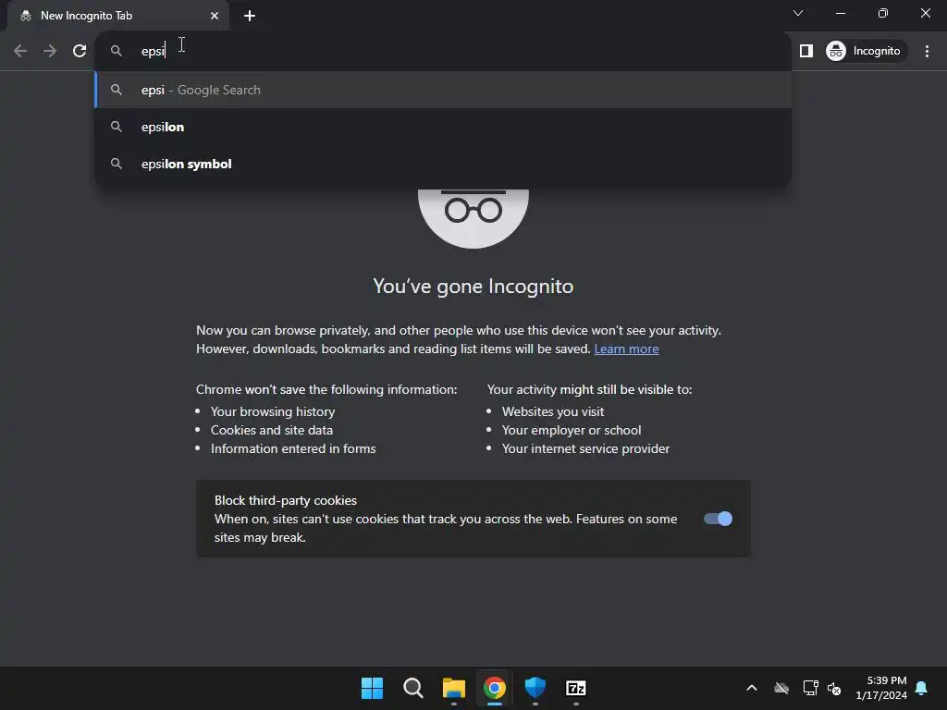Choose the 'epsilon' suggestion
Image resolution: width=947 pixels, height=710 pixels.
tap(443, 127)
